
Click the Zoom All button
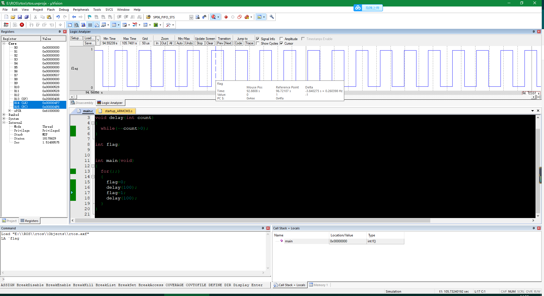[x=171, y=43]
